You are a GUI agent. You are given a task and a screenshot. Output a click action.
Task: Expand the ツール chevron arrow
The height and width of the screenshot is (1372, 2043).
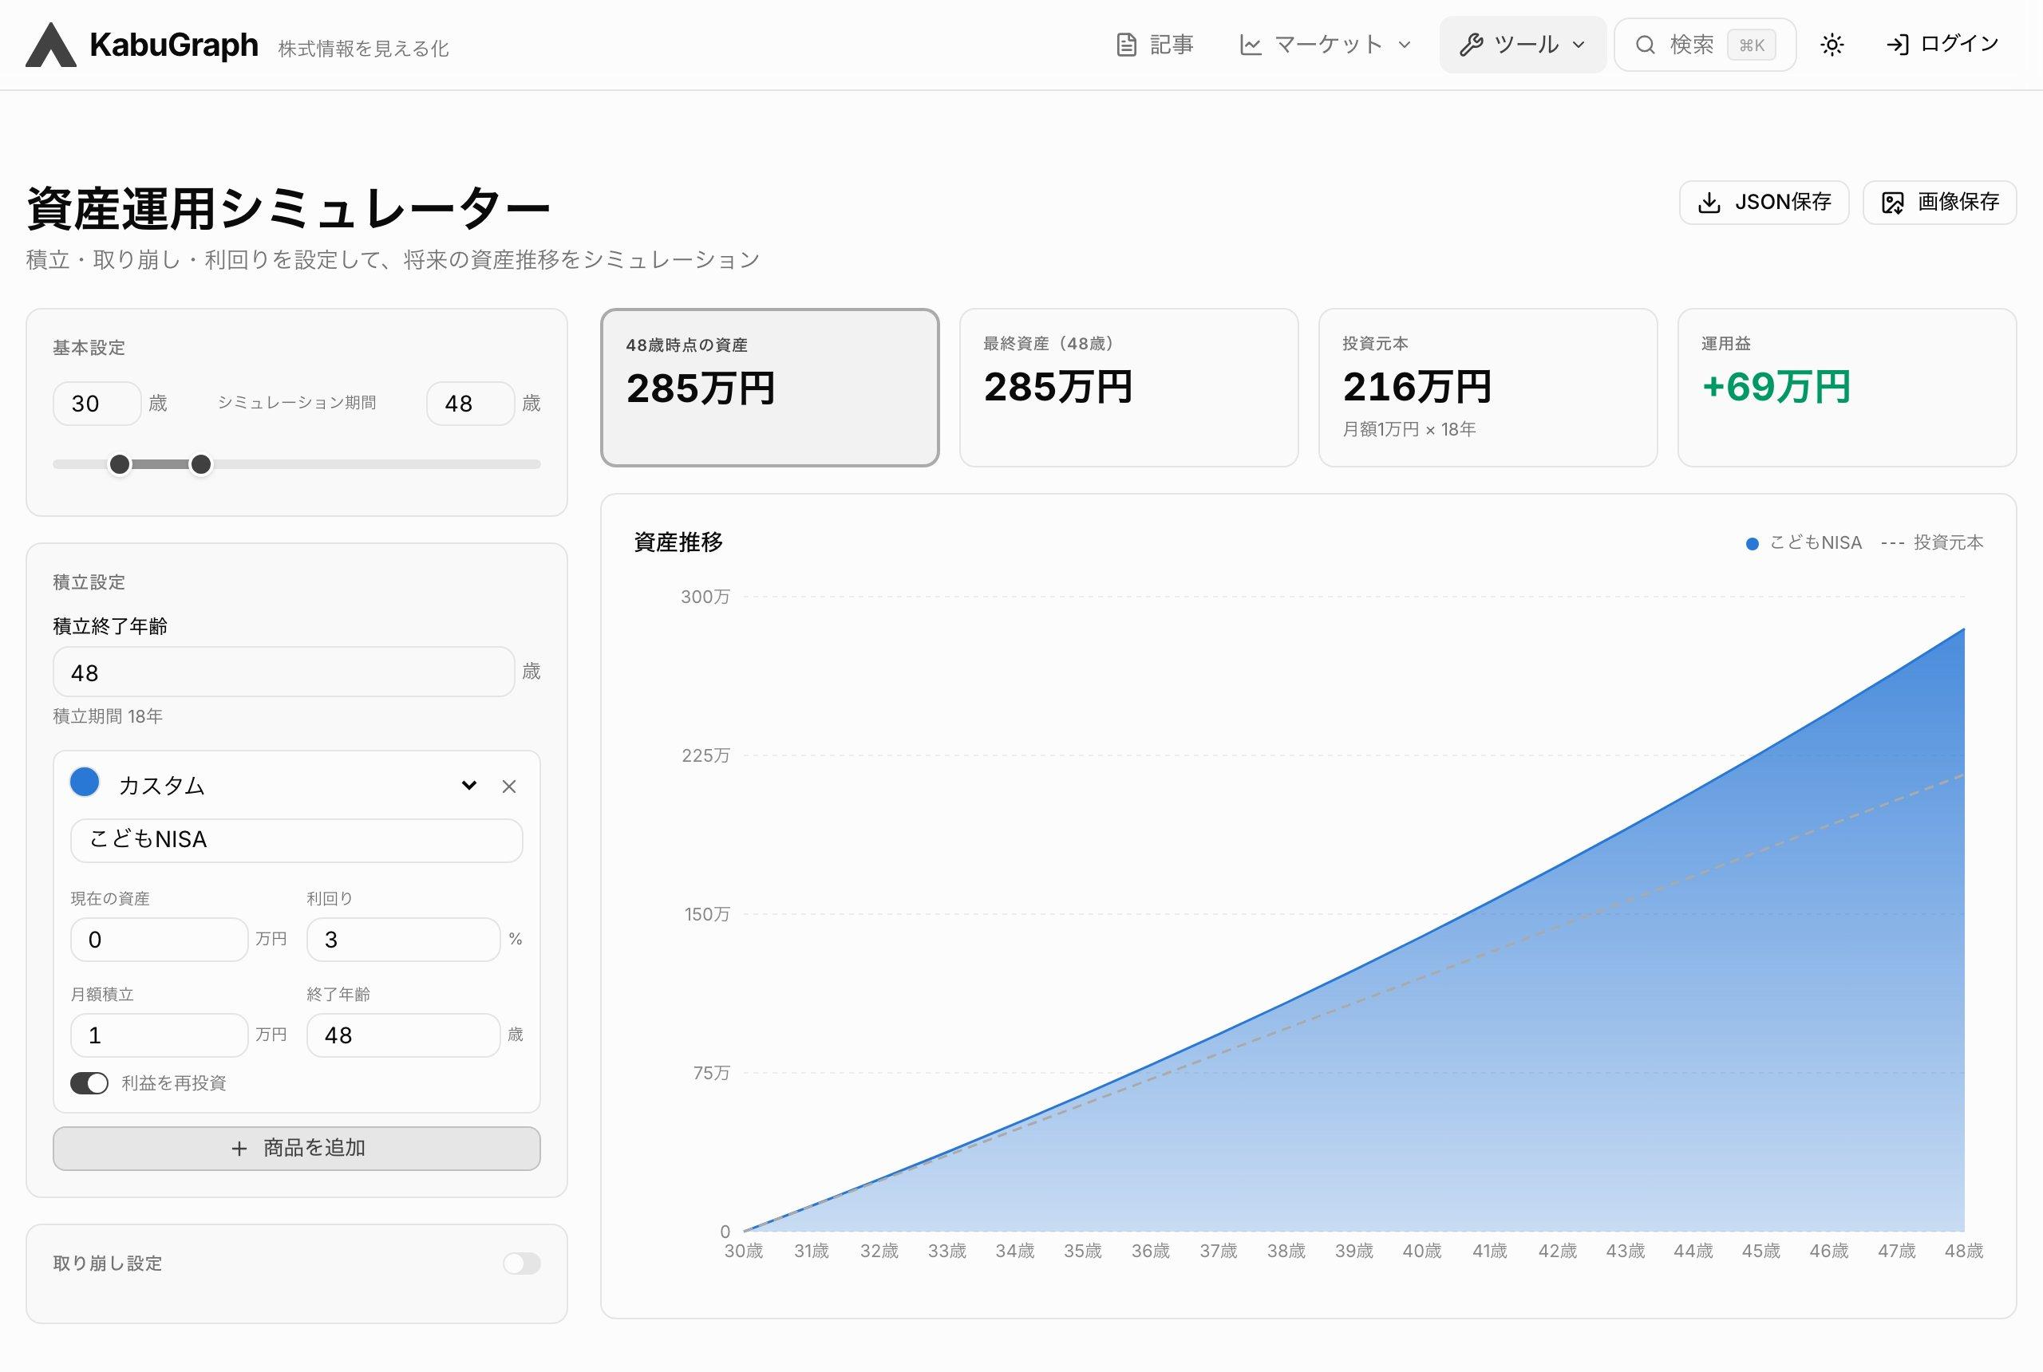[1579, 45]
